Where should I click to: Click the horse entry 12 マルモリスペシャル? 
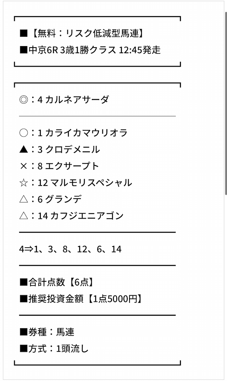[x=85, y=183]
